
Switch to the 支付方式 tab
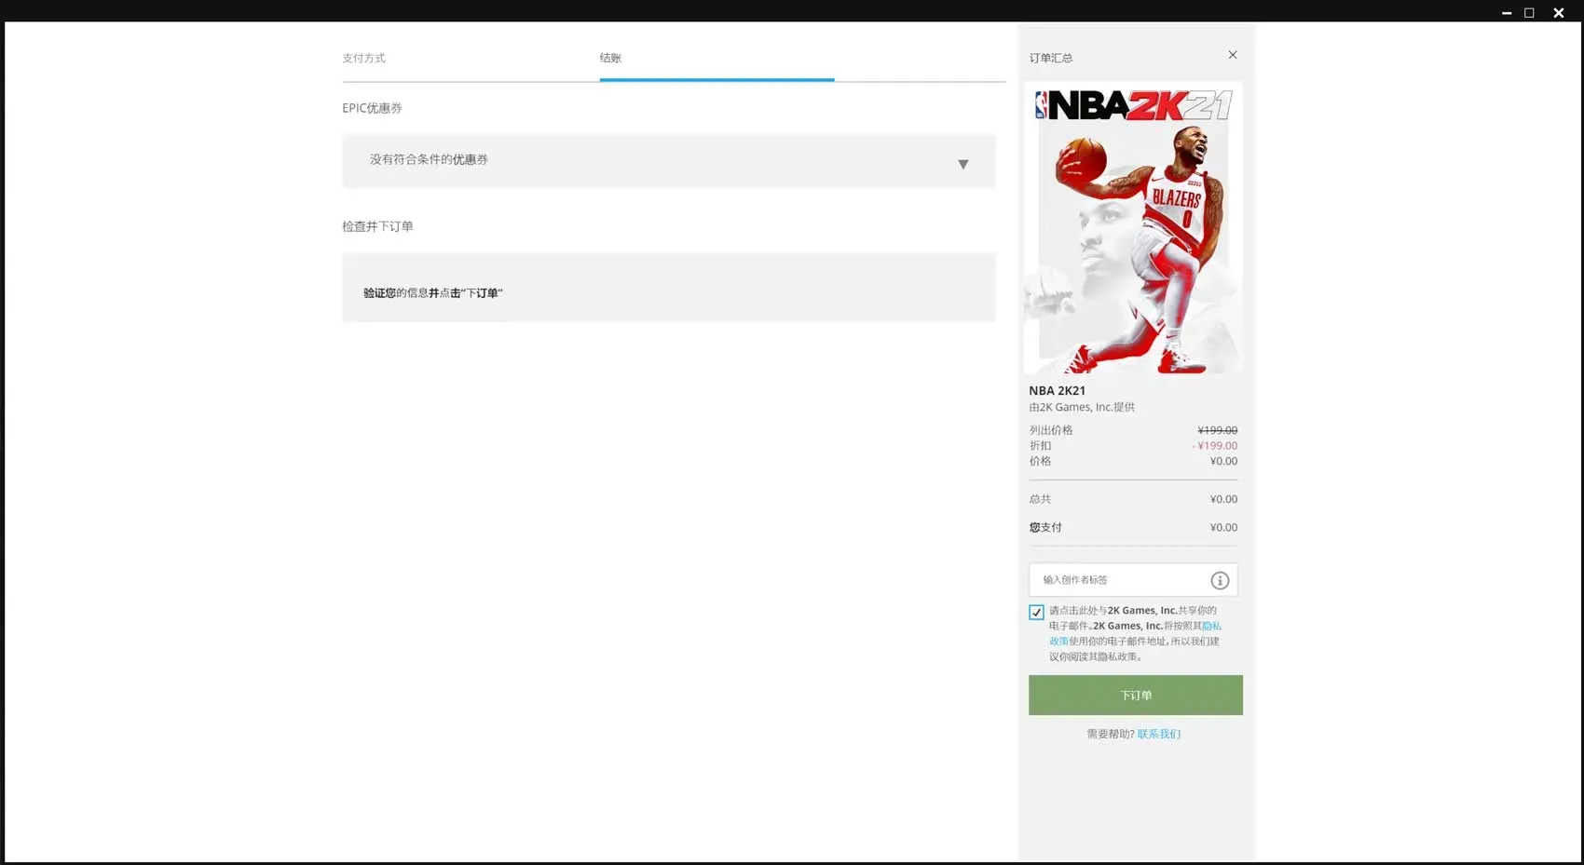(363, 58)
